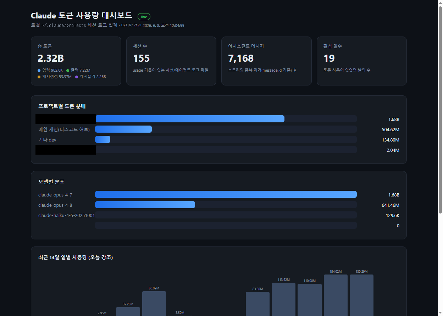Click the 세션 수 value 155
This screenshot has height=316, width=443.
[141, 58]
